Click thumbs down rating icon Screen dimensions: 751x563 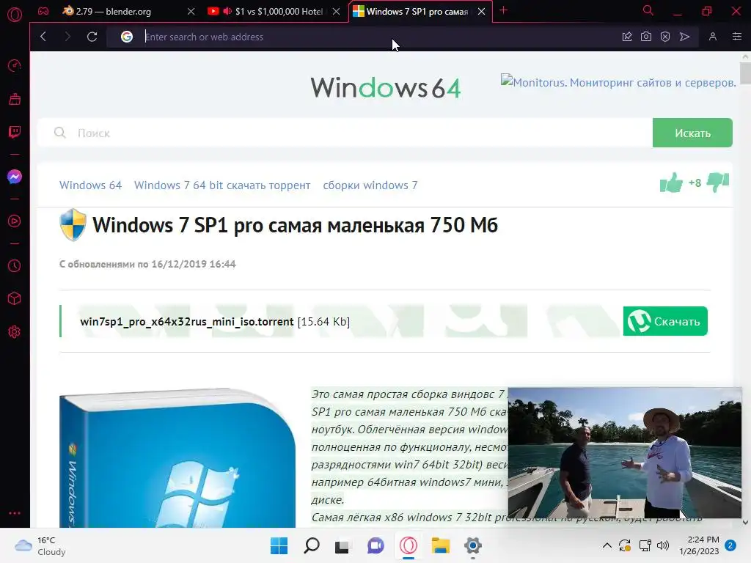pos(718,183)
